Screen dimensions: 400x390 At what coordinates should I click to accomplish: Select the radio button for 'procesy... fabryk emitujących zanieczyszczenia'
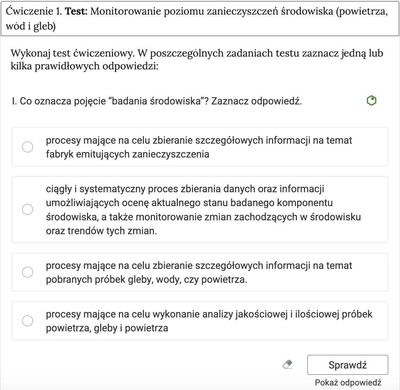(x=28, y=147)
